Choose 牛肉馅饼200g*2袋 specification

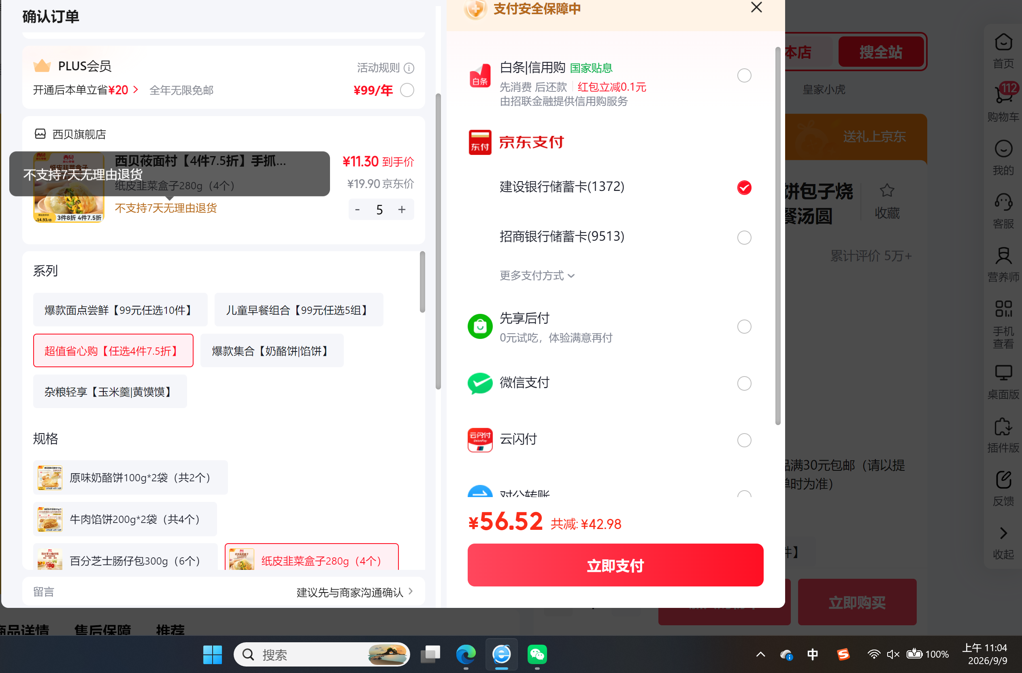[125, 519]
